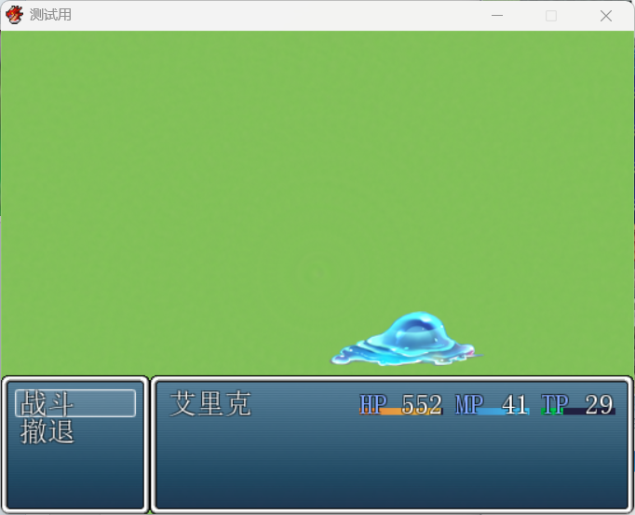Click the blue slime enemy sprite
The height and width of the screenshot is (515, 635).
pyautogui.click(x=407, y=339)
